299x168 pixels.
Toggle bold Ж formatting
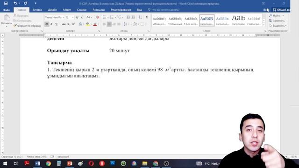click(47, 24)
